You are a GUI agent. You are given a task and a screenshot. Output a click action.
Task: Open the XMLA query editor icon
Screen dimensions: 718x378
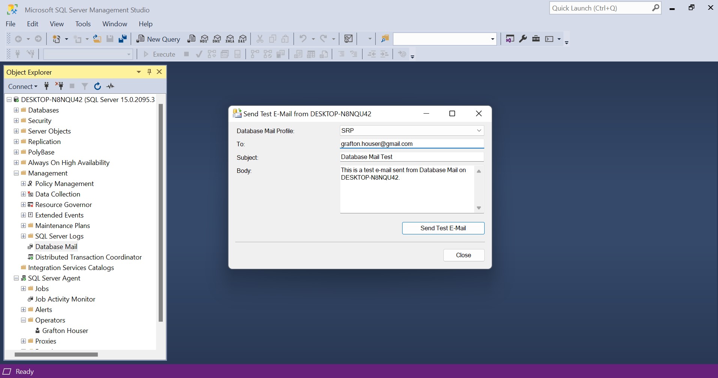pyautogui.click(x=230, y=39)
